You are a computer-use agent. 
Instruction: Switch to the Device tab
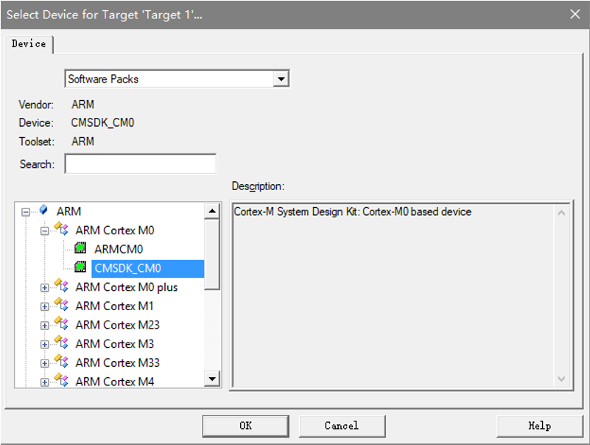(x=29, y=44)
